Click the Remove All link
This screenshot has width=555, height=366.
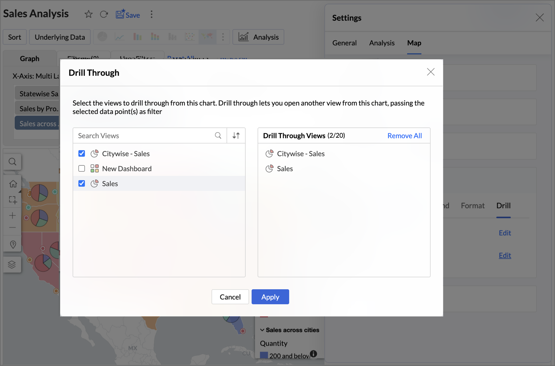click(404, 136)
